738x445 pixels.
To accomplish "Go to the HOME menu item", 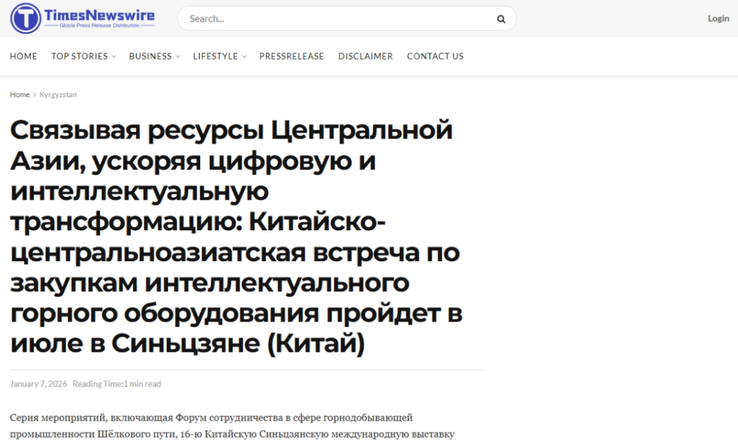I will click(23, 56).
